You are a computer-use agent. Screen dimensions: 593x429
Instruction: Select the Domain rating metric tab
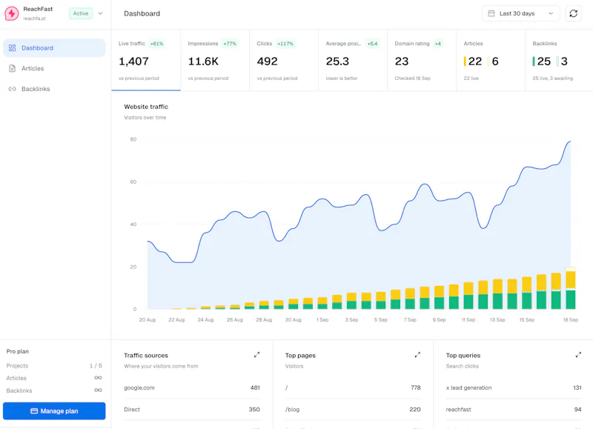[422, 60]
